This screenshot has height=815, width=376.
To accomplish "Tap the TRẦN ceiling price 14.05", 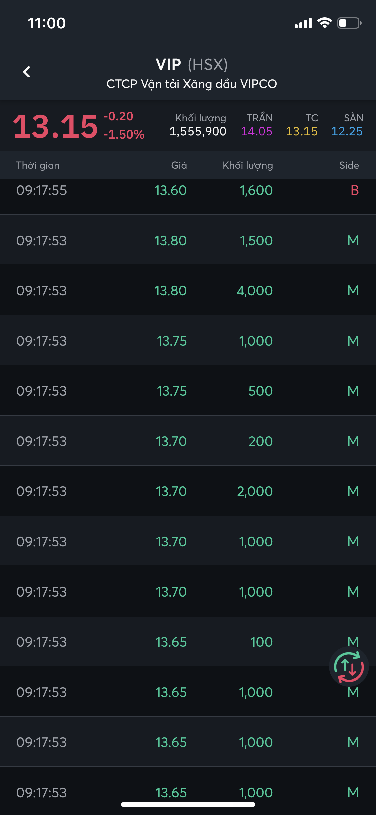I will (256, 131).
